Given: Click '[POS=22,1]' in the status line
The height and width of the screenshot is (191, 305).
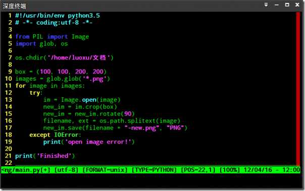Looking at the screenshot, I should click(198, 170).
